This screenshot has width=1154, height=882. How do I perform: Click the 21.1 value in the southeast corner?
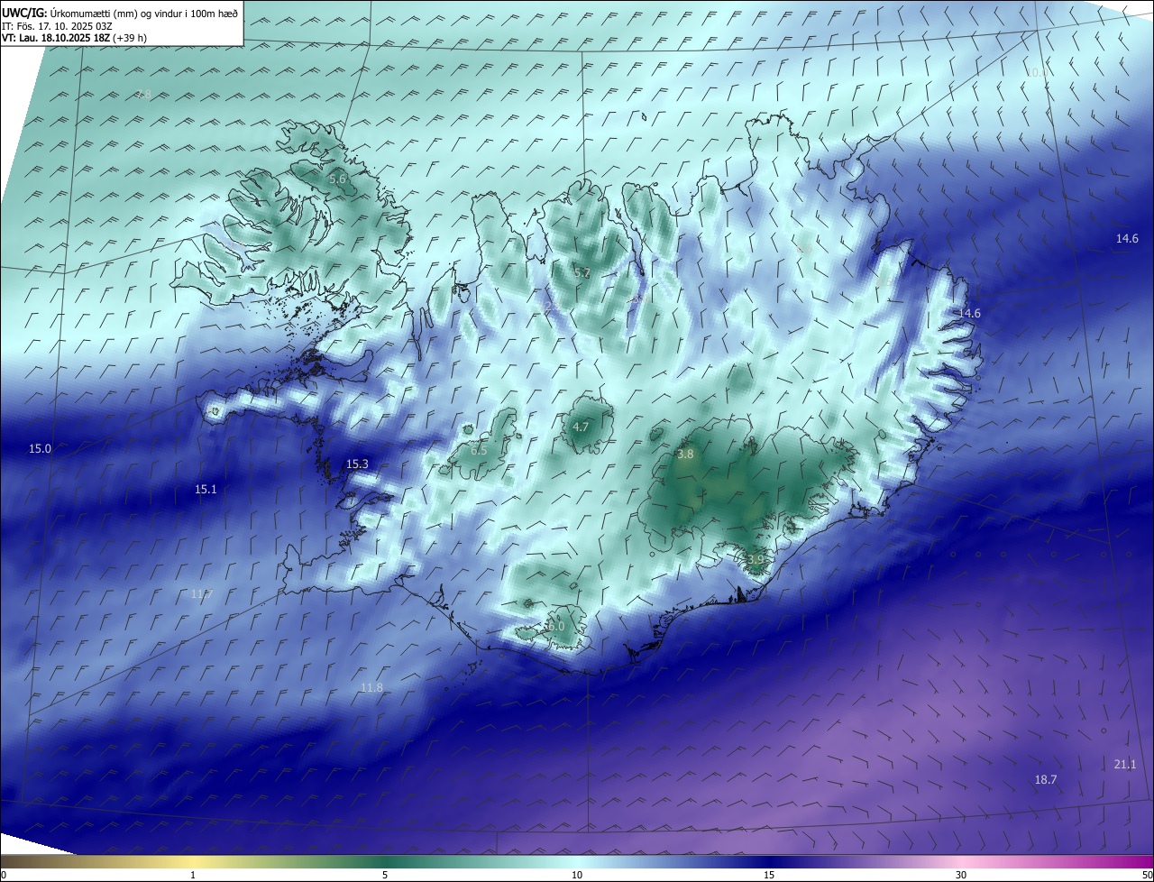1125,764
